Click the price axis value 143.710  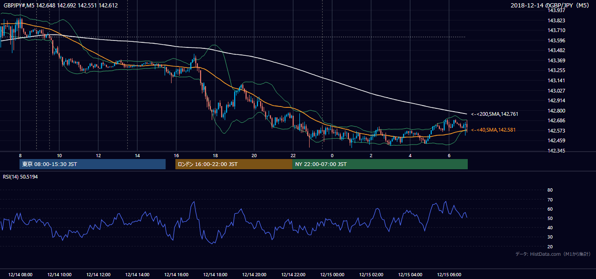point(556,30)
